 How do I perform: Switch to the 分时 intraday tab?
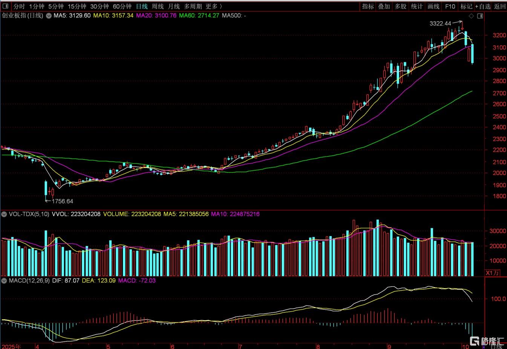pyautogui.click(x=19, y=6)
